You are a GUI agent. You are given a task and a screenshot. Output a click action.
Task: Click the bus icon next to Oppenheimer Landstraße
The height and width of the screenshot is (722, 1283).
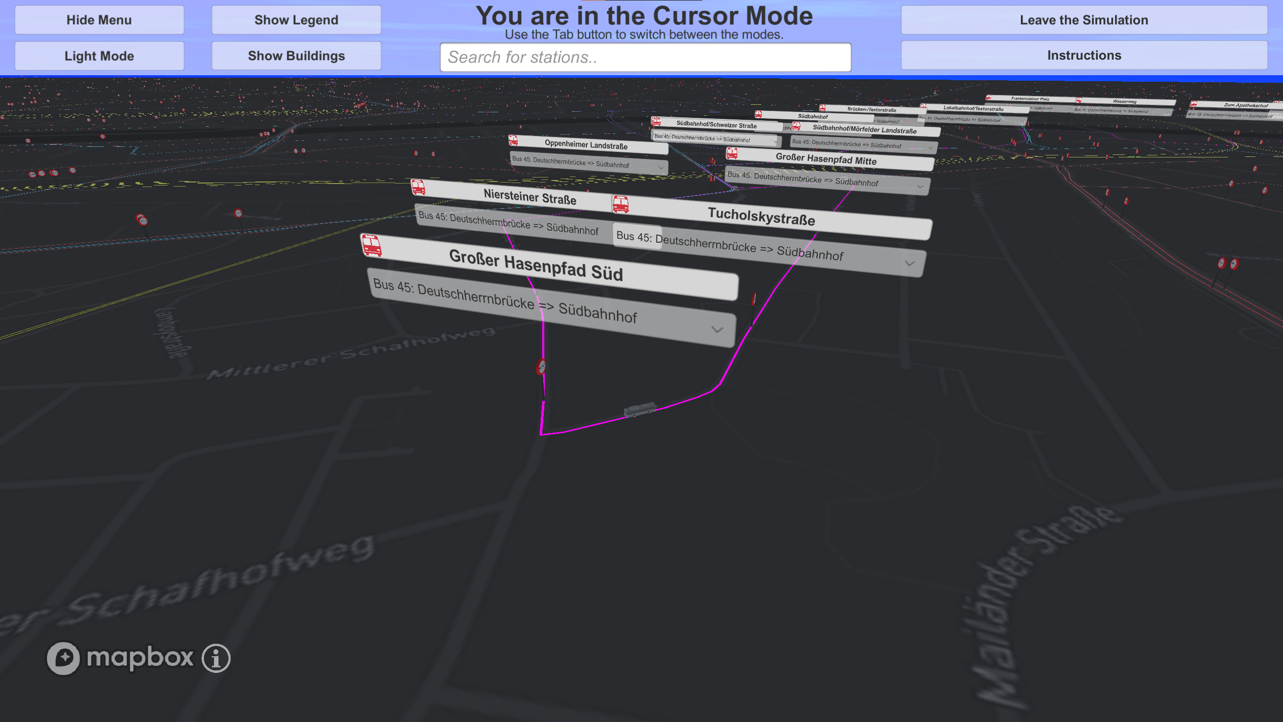click(x=513, y=140)
